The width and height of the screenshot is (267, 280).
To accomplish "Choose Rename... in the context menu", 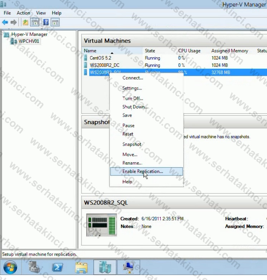I will pos(146,163).
